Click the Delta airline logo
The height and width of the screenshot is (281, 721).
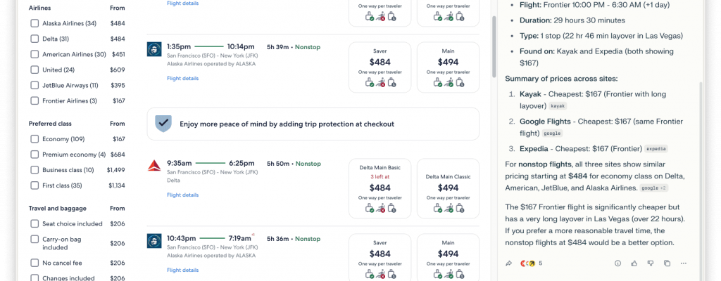coord(154,165)
